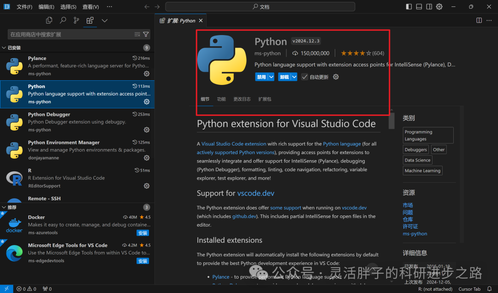Switch to the 细节 tab
Viewport: 498px width, 293px height.
click(205, 99)
